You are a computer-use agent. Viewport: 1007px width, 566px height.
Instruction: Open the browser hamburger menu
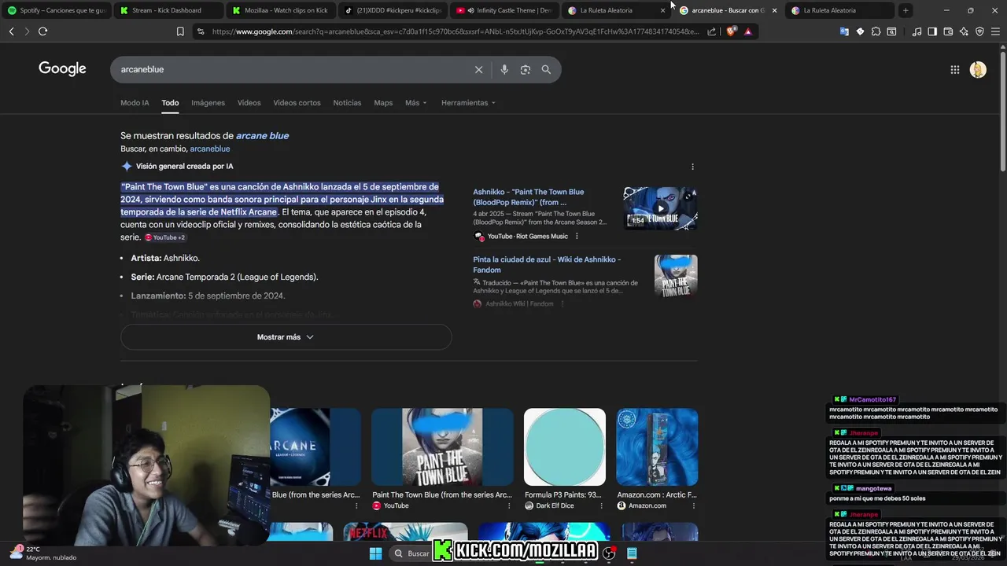point(995,31)
